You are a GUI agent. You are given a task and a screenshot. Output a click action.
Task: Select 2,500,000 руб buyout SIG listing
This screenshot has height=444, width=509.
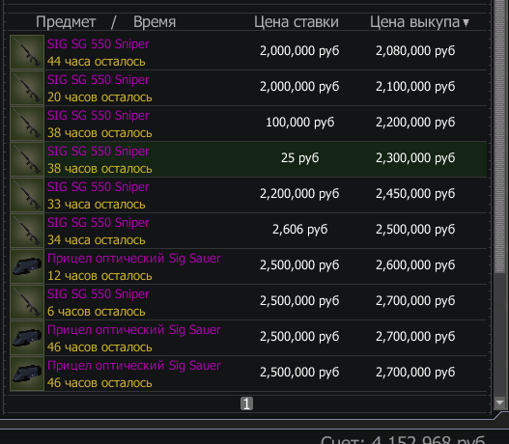click(x=248, y=231)
